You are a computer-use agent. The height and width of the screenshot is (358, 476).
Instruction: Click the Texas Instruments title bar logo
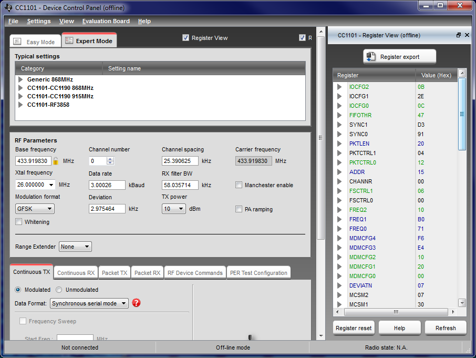tap(8, 7)
